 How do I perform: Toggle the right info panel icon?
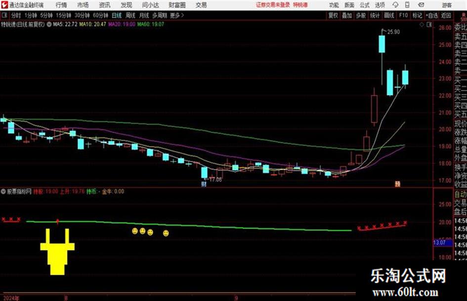429,25
